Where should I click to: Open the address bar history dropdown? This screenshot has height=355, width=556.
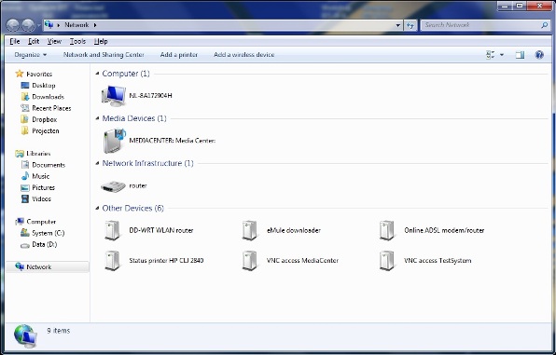click(398, 25)
